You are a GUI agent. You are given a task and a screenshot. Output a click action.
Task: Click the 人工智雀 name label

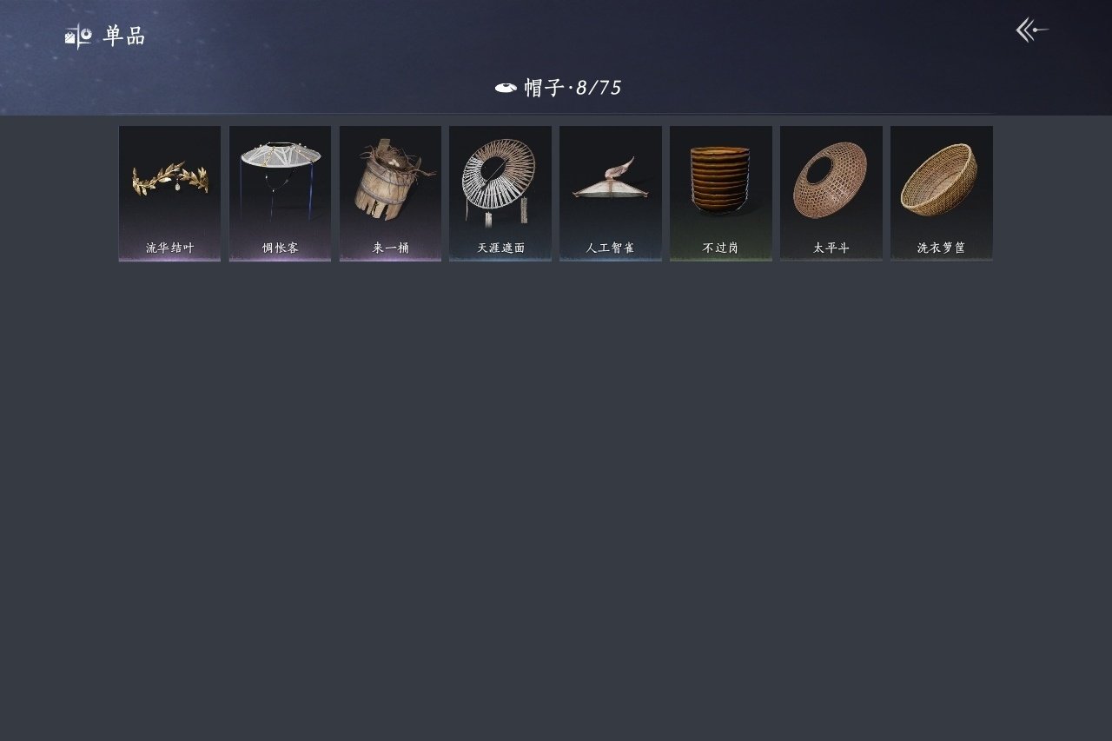point(611,248)
